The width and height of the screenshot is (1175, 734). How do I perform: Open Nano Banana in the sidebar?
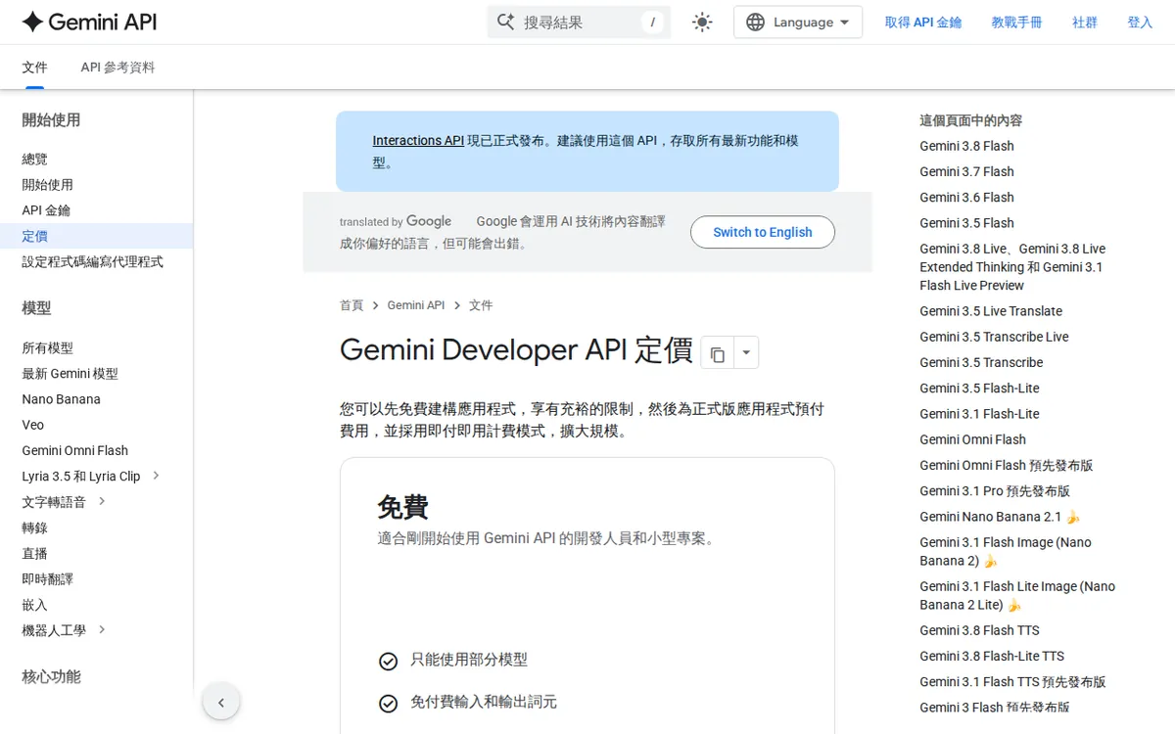pyautogui.click(x=61, y=398)
